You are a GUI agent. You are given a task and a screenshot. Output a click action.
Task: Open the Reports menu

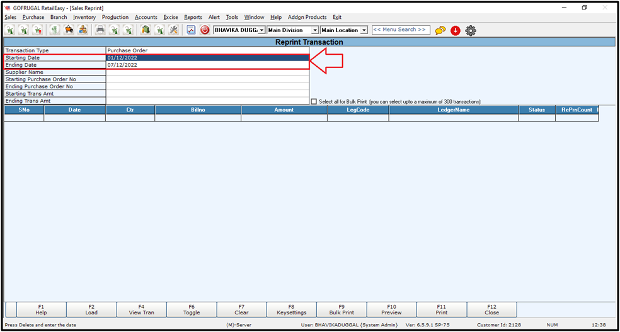(193, 18)
